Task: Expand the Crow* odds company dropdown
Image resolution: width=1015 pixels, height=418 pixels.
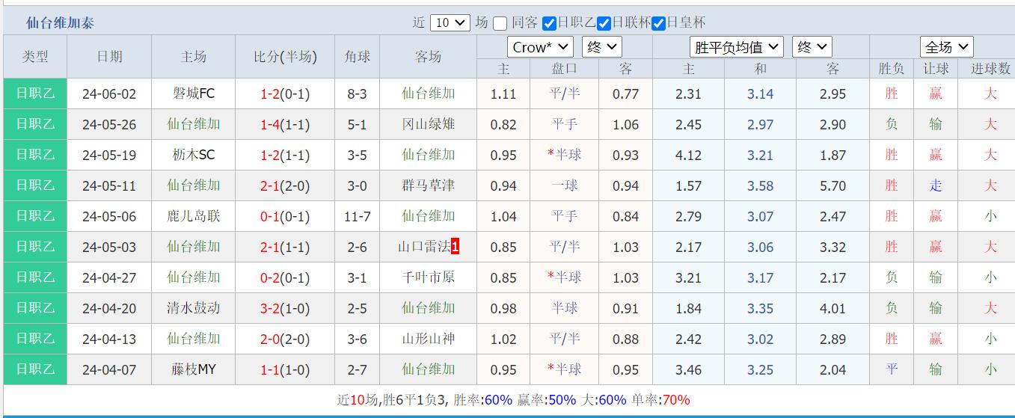Action: coord(540,47)
